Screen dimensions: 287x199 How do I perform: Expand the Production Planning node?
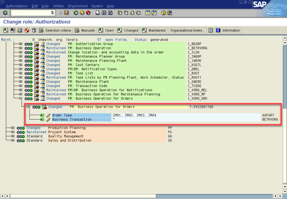[x=13, y=128]
